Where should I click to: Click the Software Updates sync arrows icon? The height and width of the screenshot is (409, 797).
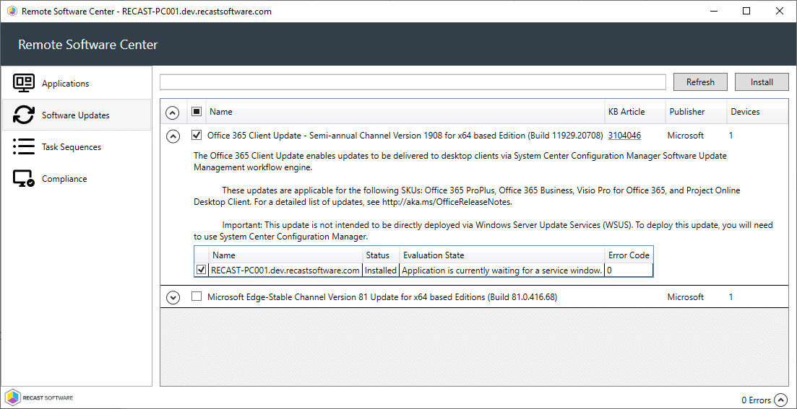click(24, 115)
